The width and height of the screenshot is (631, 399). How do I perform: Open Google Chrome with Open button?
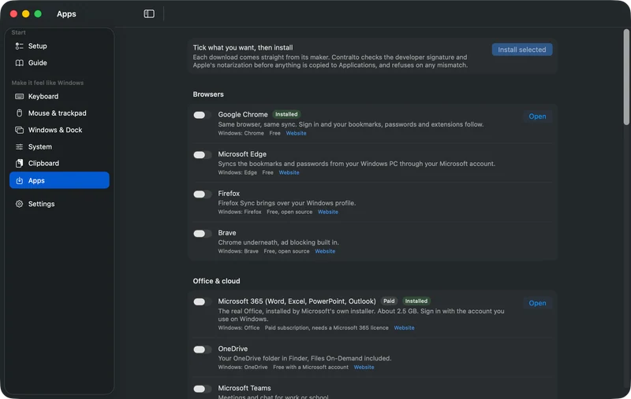(537, 116)
